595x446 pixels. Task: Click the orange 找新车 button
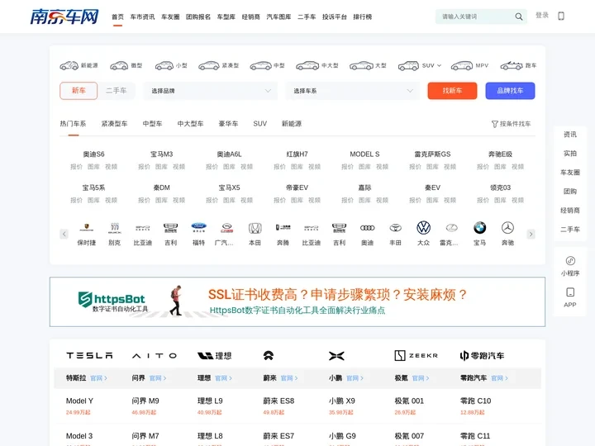coord(452,91)
